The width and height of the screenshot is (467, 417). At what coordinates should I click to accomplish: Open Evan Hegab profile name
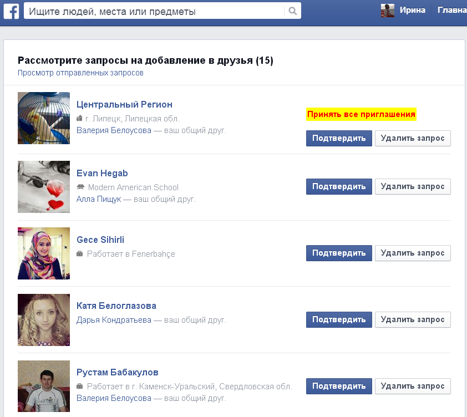coord(102,173)
